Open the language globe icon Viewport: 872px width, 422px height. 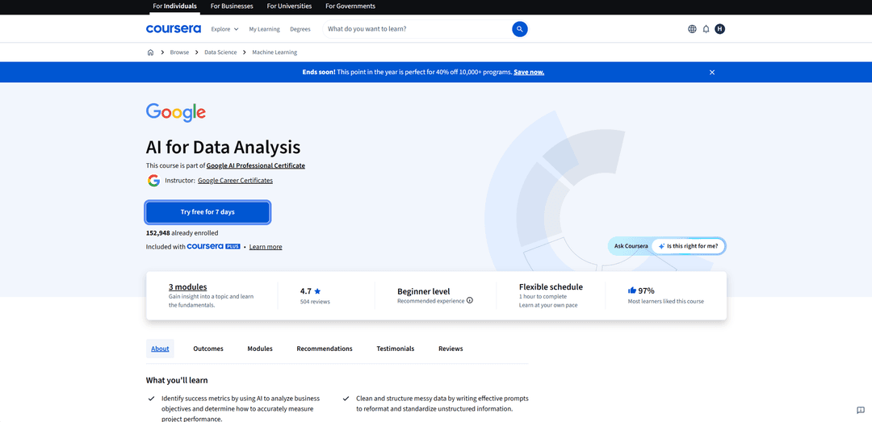coord(692,29)
